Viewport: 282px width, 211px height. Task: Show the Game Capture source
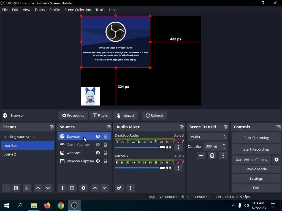(x=98, y=145)
